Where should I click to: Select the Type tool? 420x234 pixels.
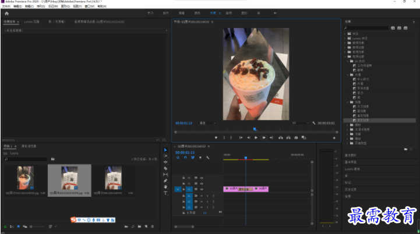pos(165,193)
